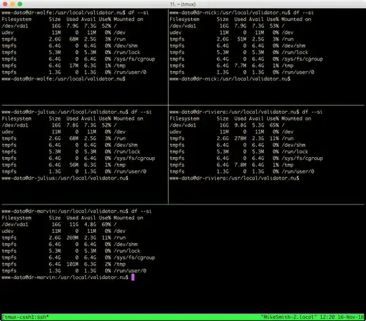Click the dr-wolfe df --si command line
This screenshot has height=321, width=366.
point(75,13)
